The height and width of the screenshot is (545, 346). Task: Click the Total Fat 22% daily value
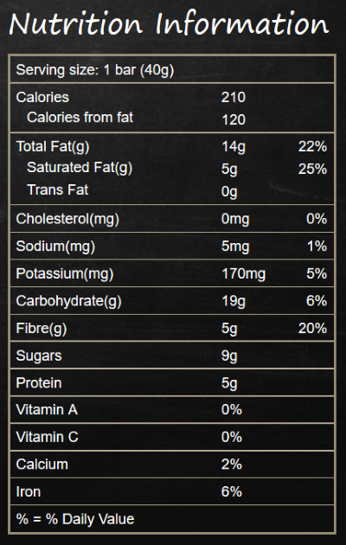tap(312, 147)
